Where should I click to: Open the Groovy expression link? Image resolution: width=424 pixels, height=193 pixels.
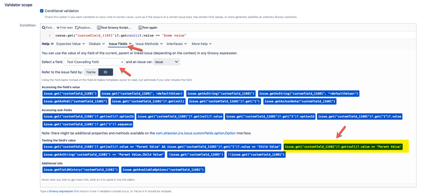pyautogui.click(x=61, y=191)
